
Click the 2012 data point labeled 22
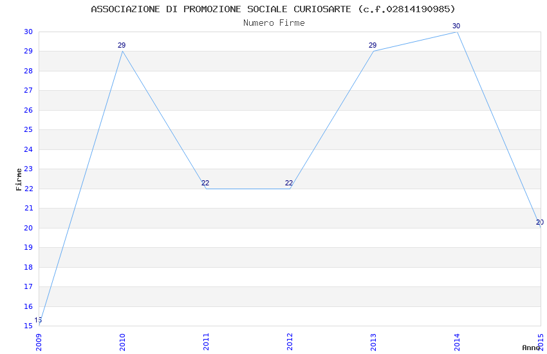pyautogui.click(x=290, y=189)
